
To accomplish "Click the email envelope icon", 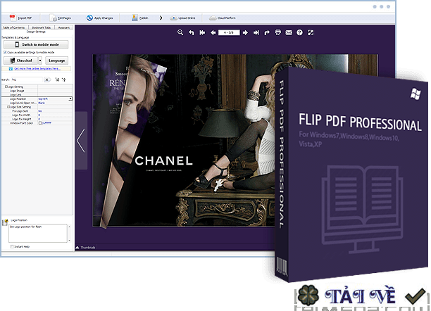I will [289, 32].
